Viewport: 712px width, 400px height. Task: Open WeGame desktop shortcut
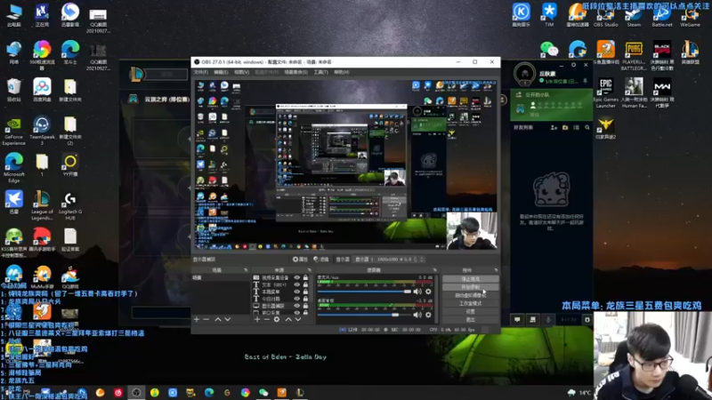(x=691, y=15)
